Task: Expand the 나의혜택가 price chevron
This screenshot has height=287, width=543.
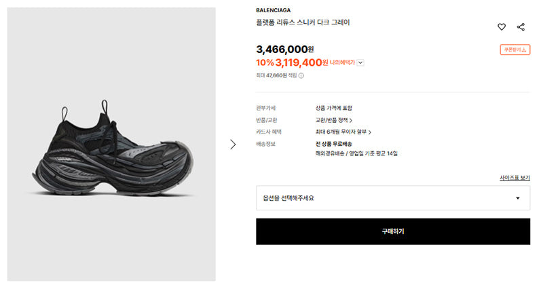Action: tap(360, 62)
